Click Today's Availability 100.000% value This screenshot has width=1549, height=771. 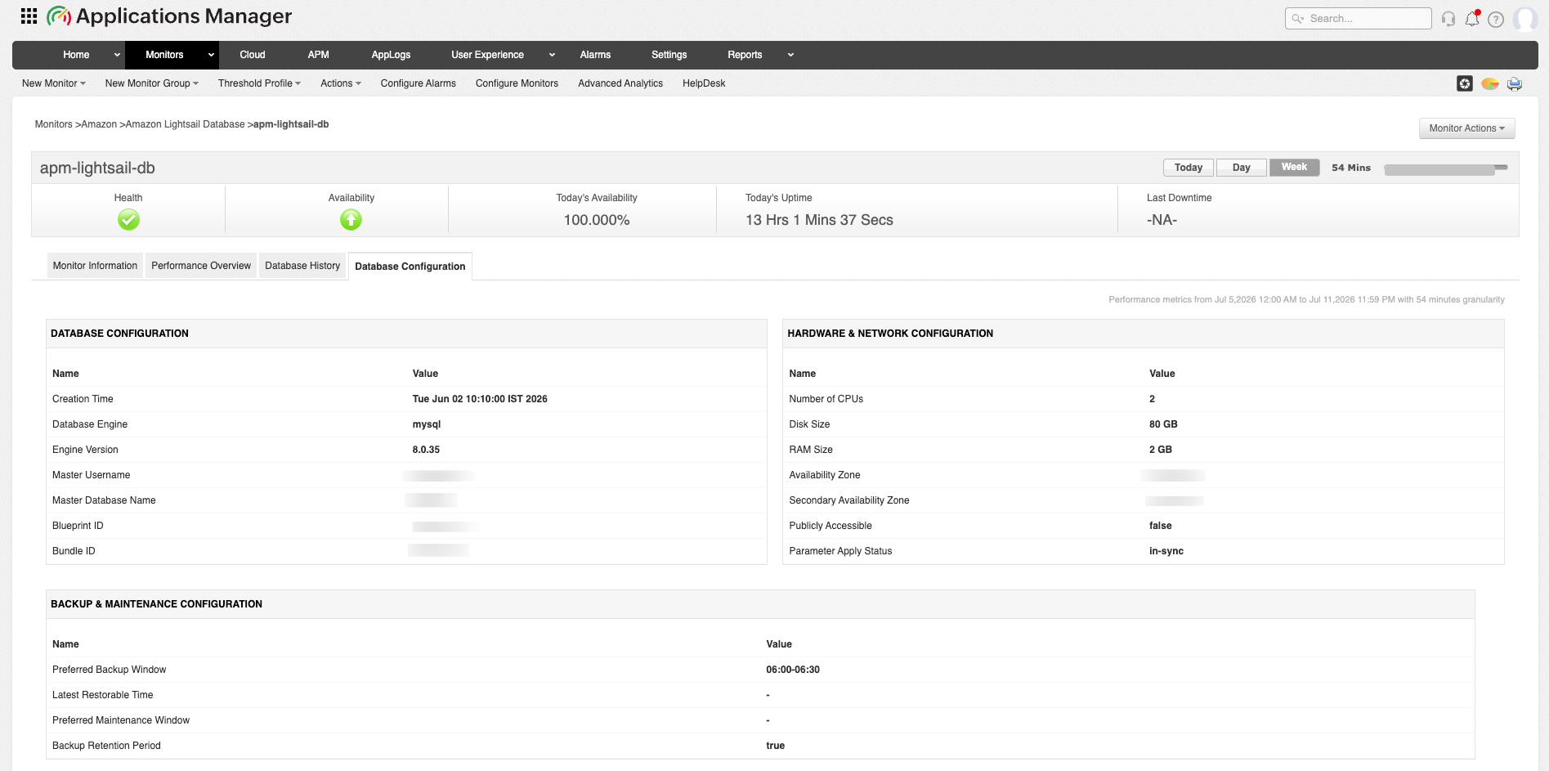point(597,220)
